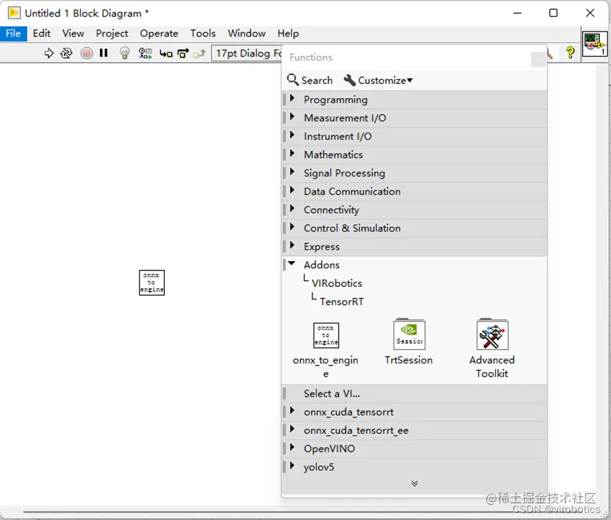This screenshot has width=611, height=520.
Task: Open the TrtSession subpalette
Action: (x=409, y=334)
